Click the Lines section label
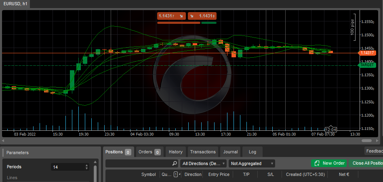 pyautogui.click(x=12, y=178)
